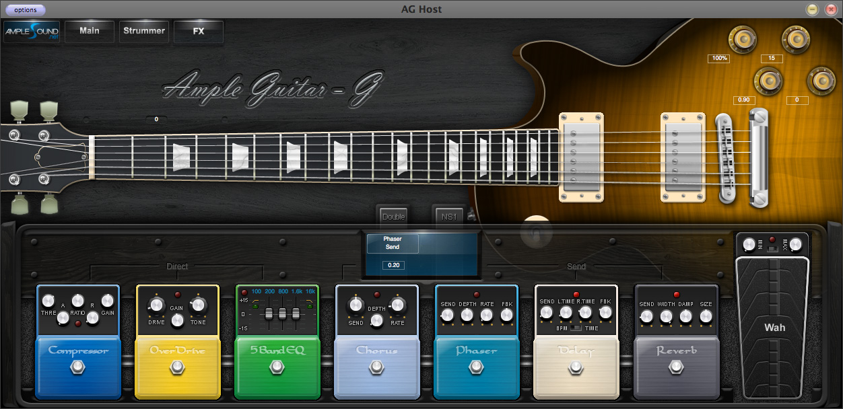843x409 pixels.
Task: Toggle the NS1 button
Action: (448, 217)
